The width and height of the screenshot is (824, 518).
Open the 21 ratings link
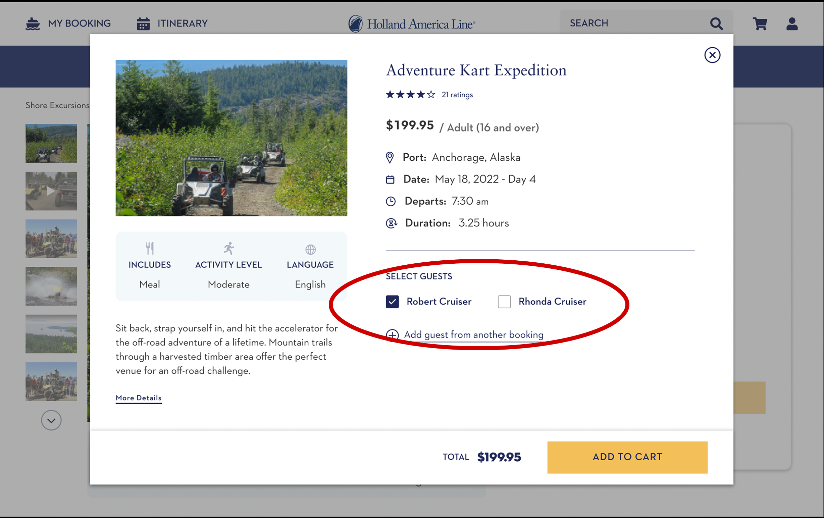(457, 95)
